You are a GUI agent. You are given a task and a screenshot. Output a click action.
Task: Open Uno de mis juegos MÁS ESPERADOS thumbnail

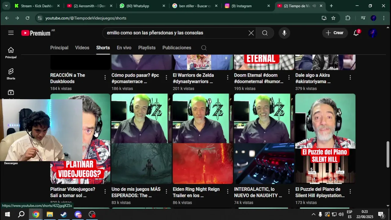(141, 138)
